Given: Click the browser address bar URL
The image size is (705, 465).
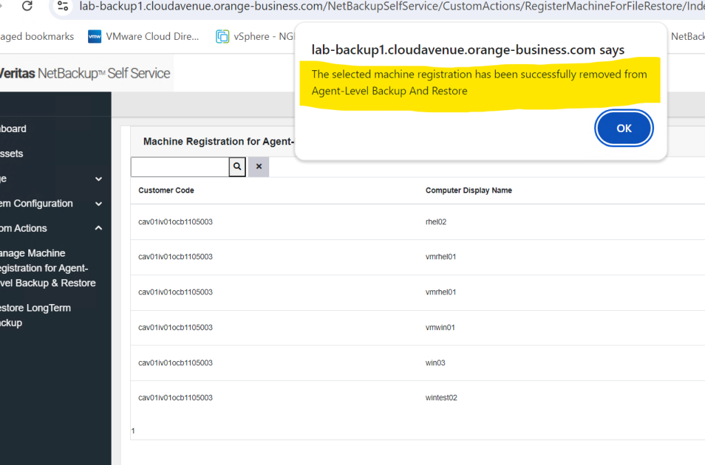Looking at the screenshot, I should coord(392,6).
